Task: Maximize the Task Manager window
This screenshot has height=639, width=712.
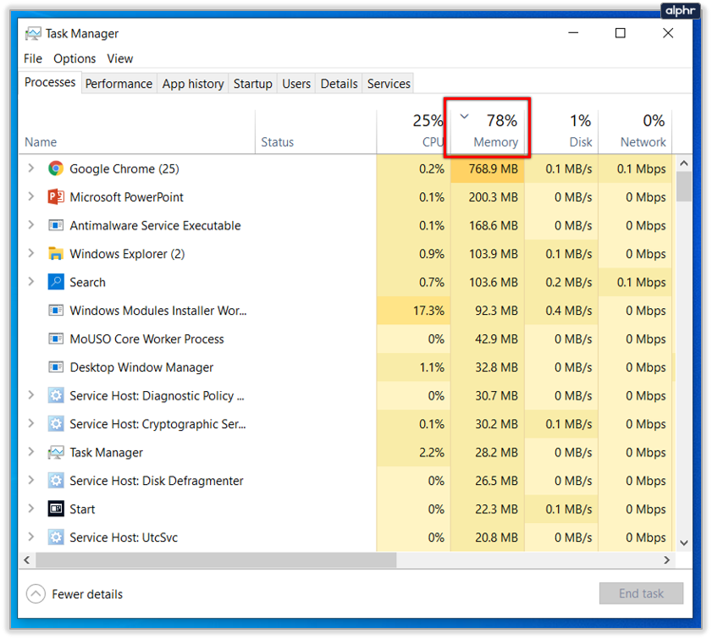Action: click(621, 33)
